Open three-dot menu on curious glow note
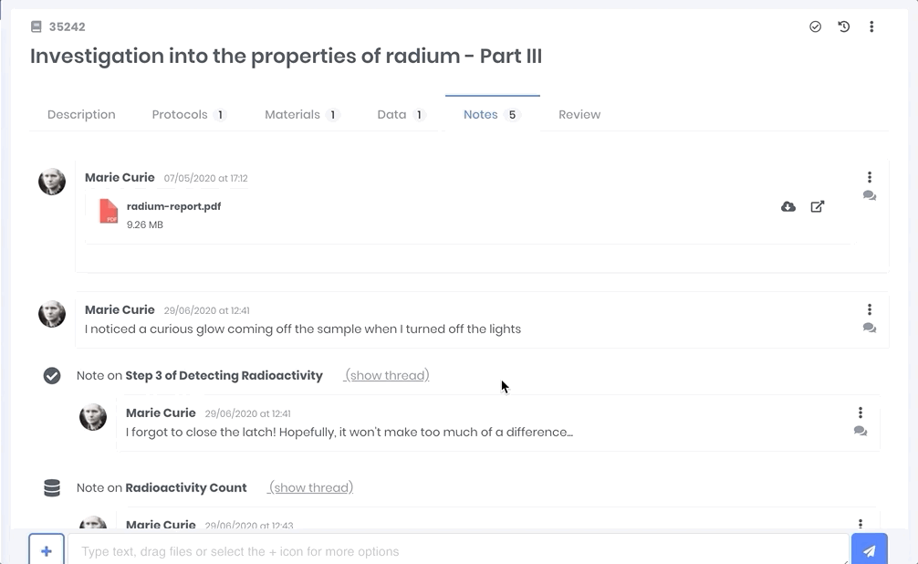 click(870, 310)
